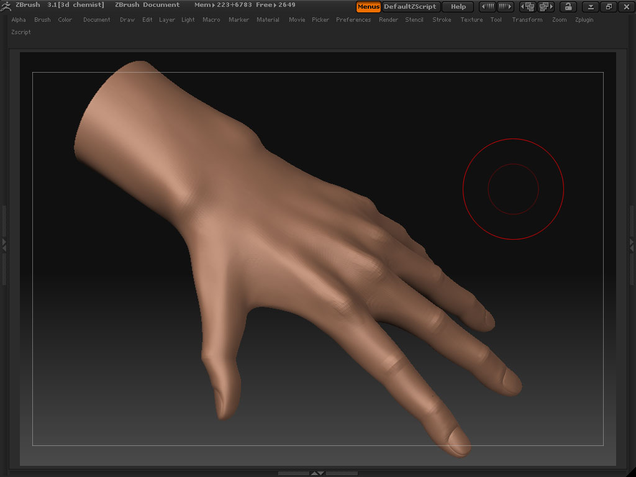Image resolution: width=636 pixels, height=477 pixels.
Task: Click the ZBrush logo icon
Action: 6,6
